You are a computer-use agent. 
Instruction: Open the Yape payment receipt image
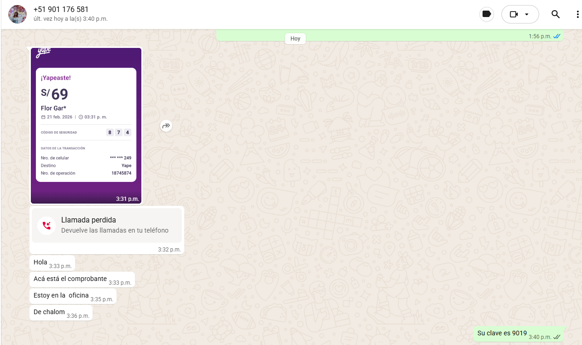[86, 125]
